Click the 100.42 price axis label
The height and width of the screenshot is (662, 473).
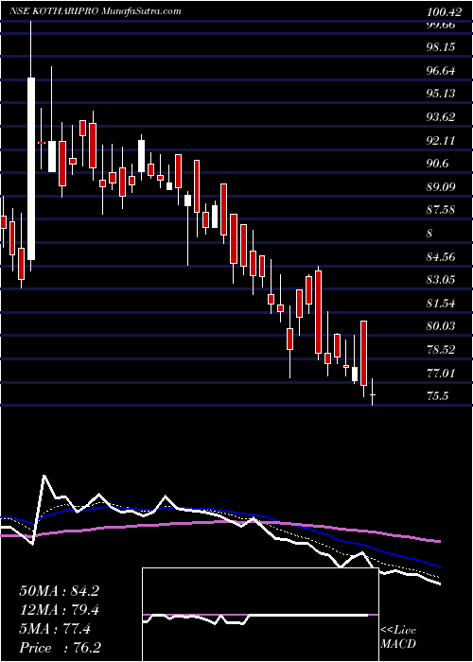pos(444,12)
